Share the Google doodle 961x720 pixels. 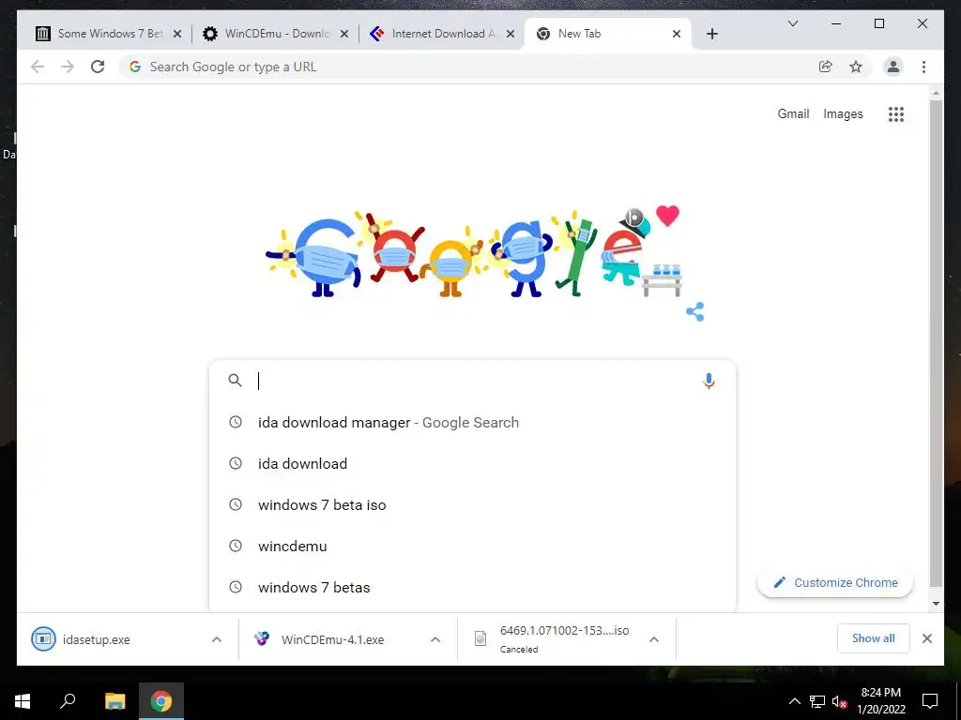pos(695,311)
